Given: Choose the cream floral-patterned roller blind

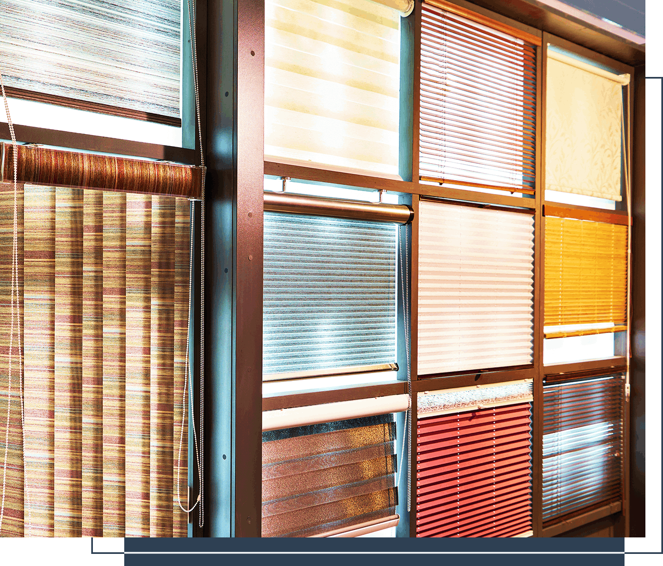Looking at the screenshot, I should pos(583,126).
